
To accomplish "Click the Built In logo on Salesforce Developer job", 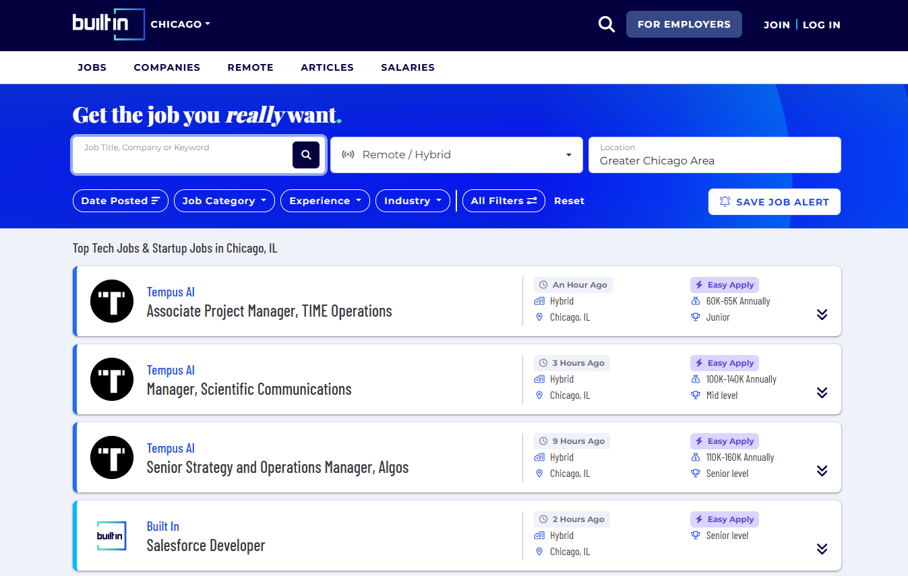I will tap(112, 536).
